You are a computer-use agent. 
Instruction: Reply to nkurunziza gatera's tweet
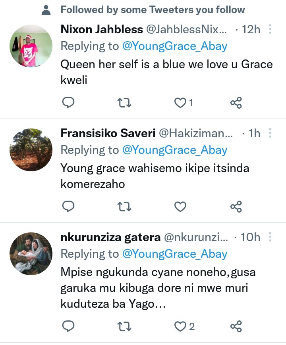[69, 326]
